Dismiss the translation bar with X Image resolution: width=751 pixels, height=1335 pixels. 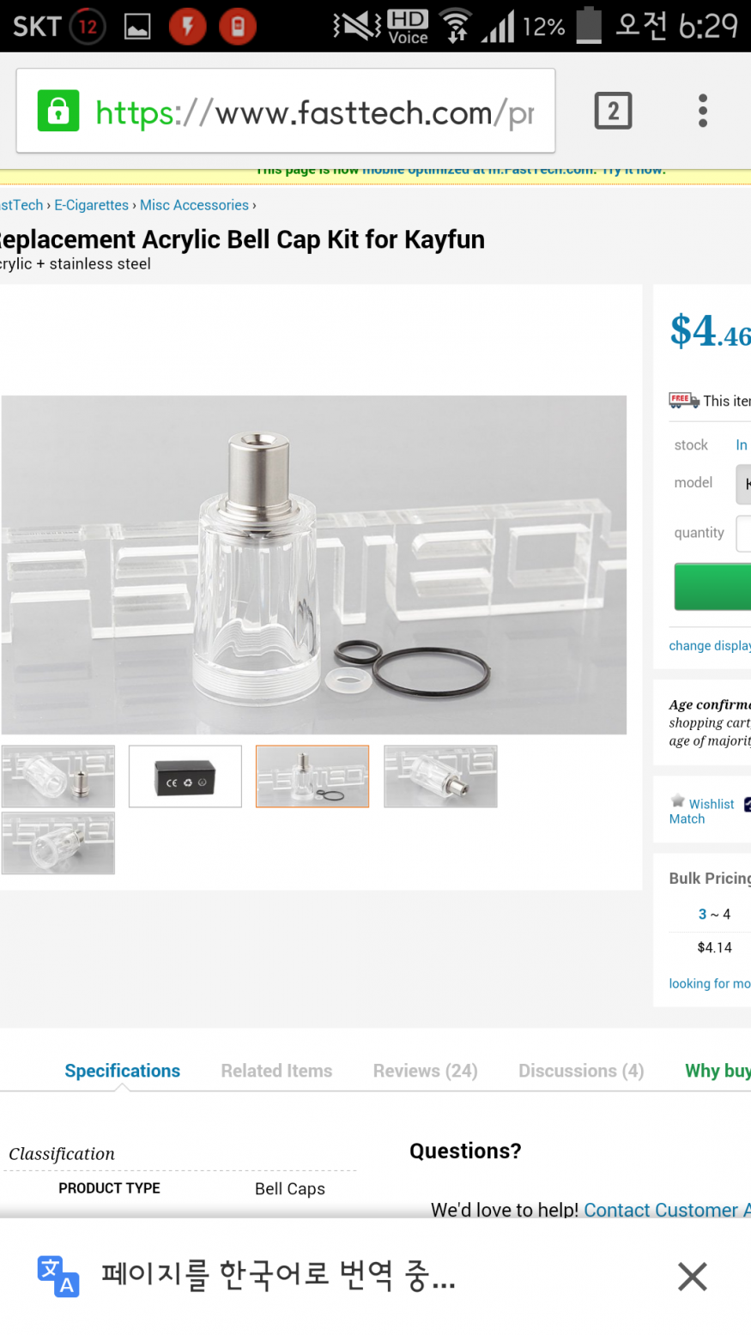[692, 1277]
